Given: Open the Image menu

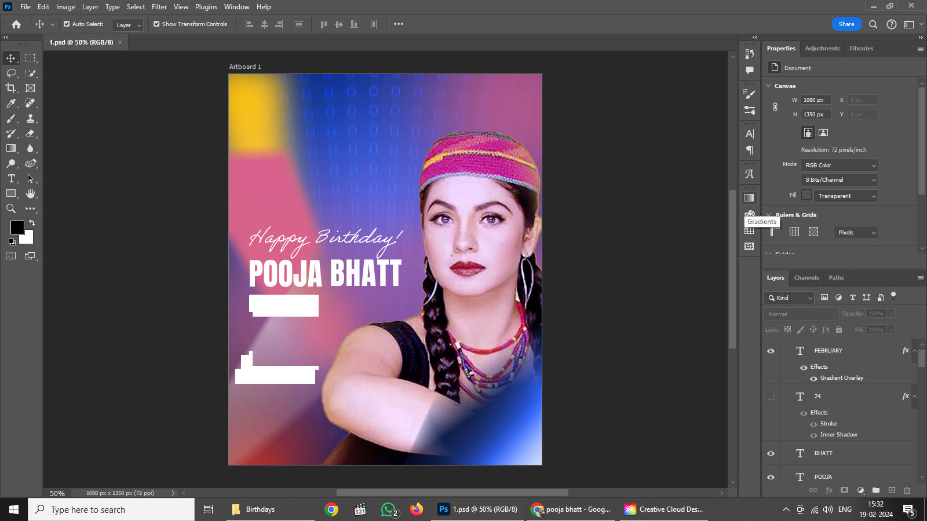Looking at the screenshot, I should pyautogui.click(x=65, y=7).
